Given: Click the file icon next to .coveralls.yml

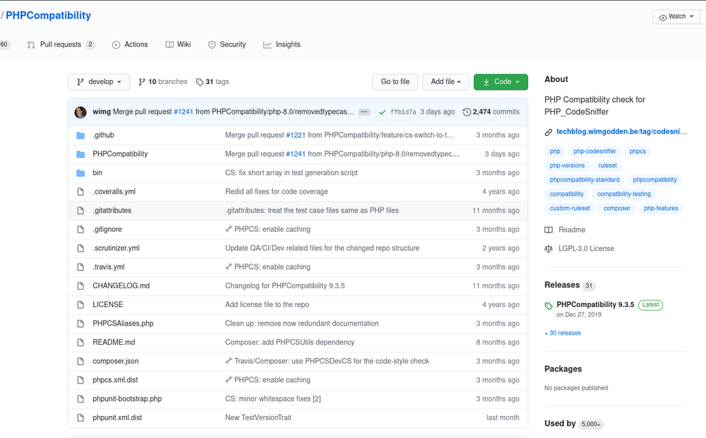Looking at the screenshot, I should click(81, 192).
